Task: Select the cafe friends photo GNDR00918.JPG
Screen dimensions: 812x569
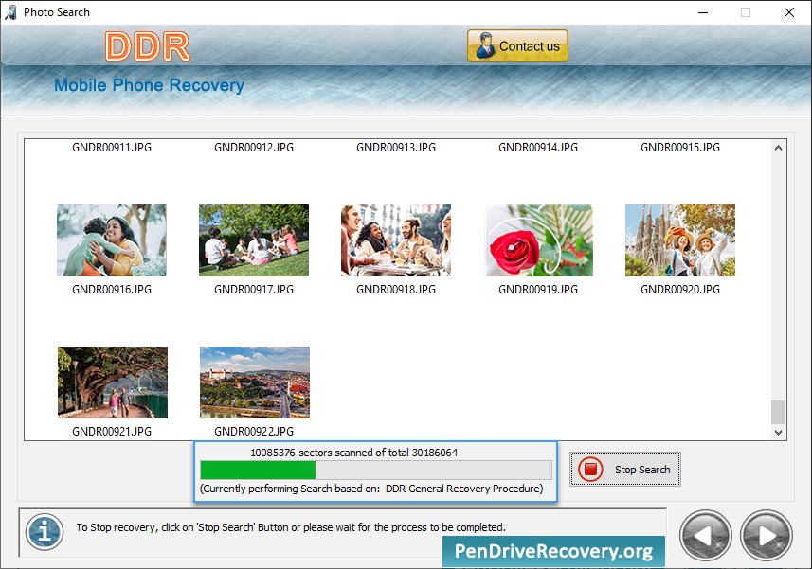Action: tap(396, 240)
